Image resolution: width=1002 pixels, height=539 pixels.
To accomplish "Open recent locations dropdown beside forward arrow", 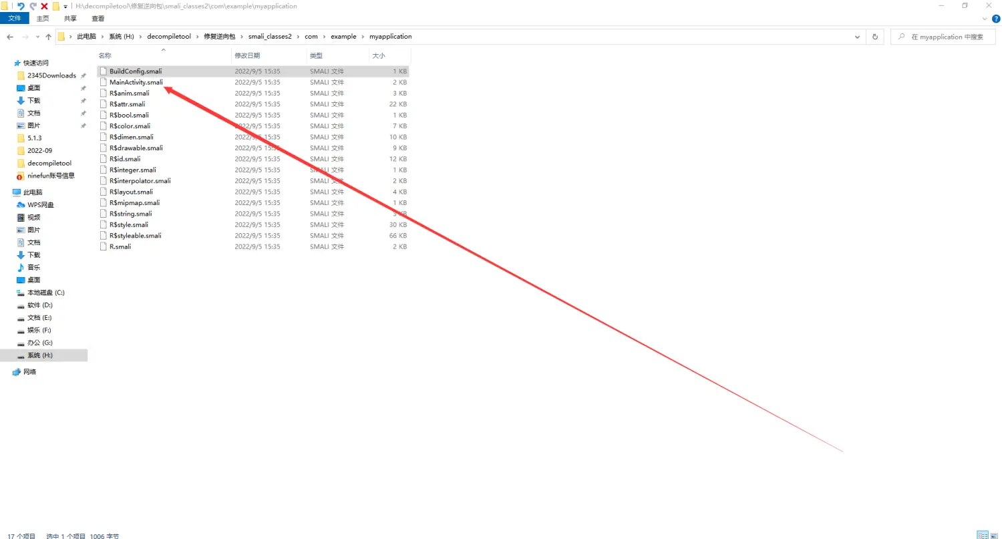I will pyautogui.click(x=37, y=37).
